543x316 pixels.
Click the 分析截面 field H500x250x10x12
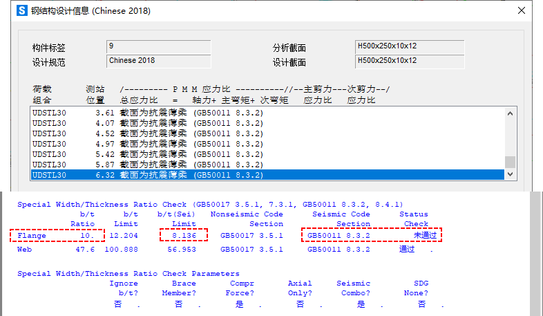click(x=409, y=47)
